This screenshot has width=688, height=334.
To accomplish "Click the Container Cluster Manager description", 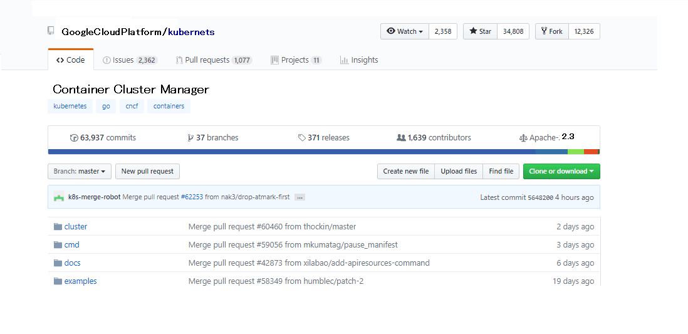I will [x=131, y=90].
